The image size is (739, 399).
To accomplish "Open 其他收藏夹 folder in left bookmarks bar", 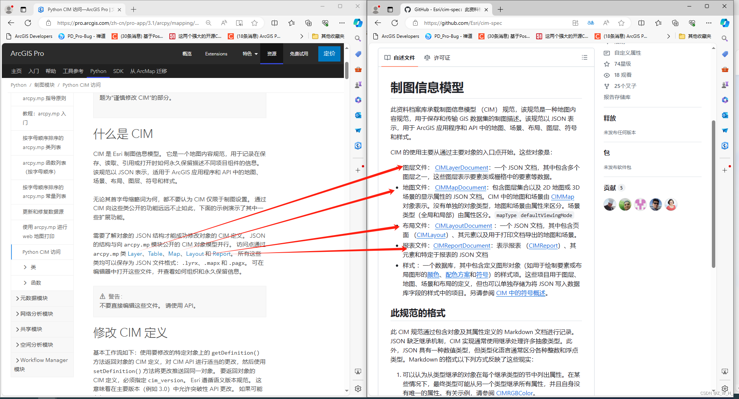I will click(328, 36).
